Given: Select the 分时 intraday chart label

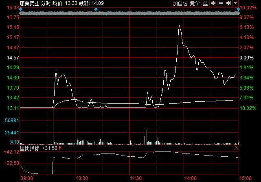Looking at the screenshot, I should 46,3.
